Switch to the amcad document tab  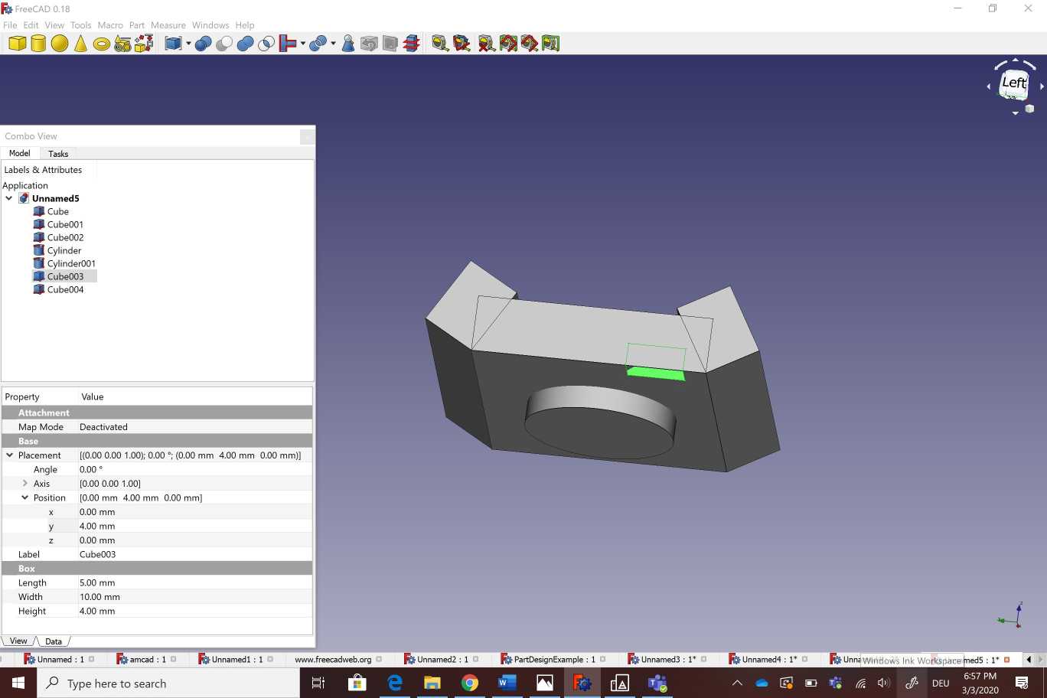tap(146, 660)
